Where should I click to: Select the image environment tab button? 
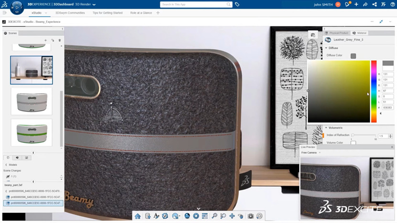pos(27,158)
